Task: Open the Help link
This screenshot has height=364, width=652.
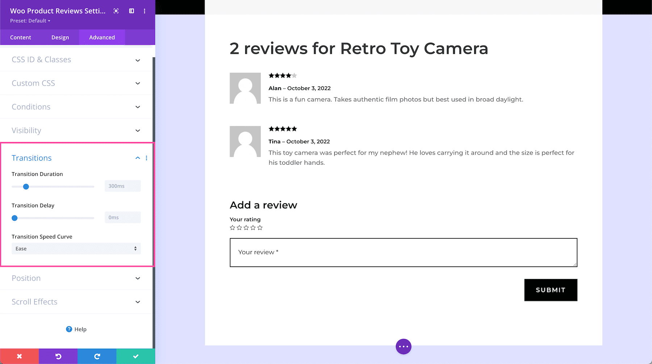Action: tap(76, 329)
